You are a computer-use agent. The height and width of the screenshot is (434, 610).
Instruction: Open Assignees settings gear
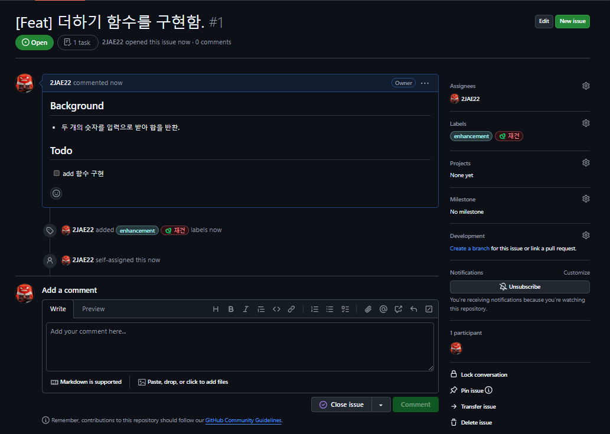[586, 86]
